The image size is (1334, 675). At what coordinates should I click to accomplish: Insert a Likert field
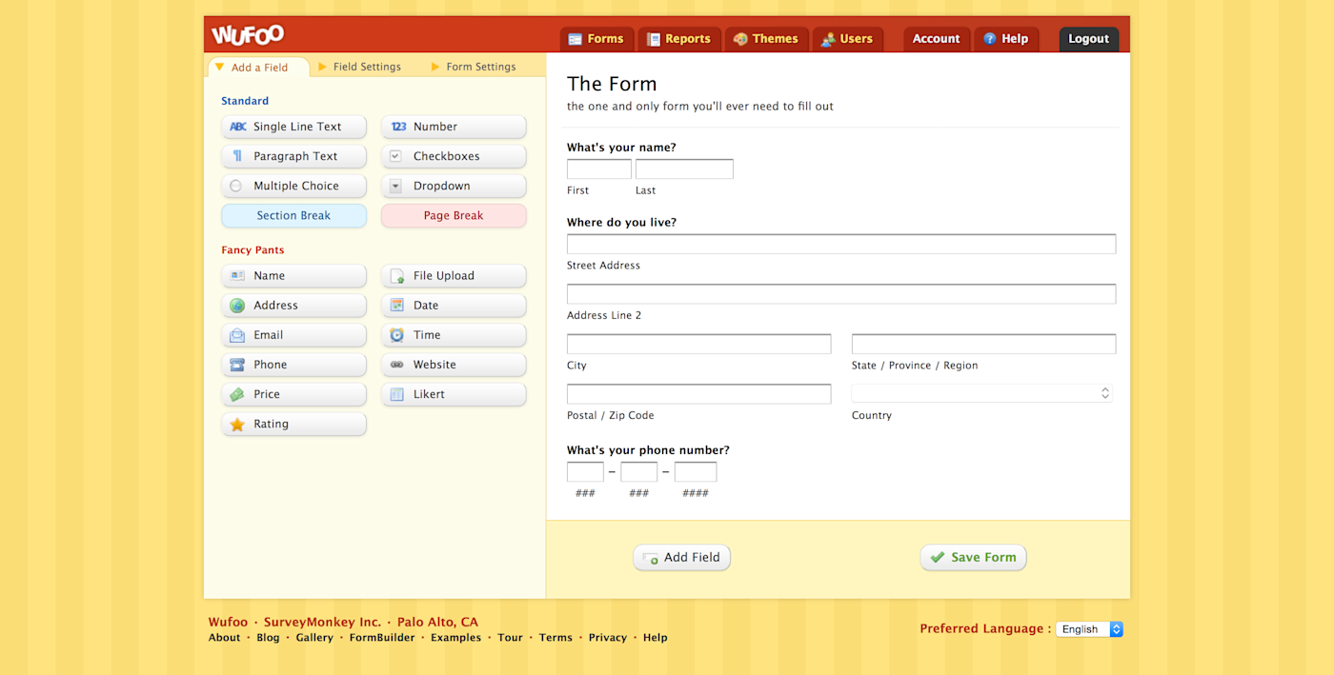454,393
